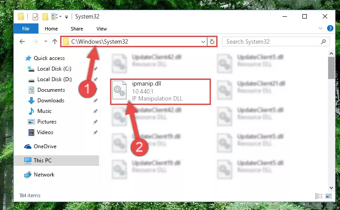This screenshot has width=340, height=210.
Task: Expand the ribbon with the chevron
Action: click(x=320, y=28)
